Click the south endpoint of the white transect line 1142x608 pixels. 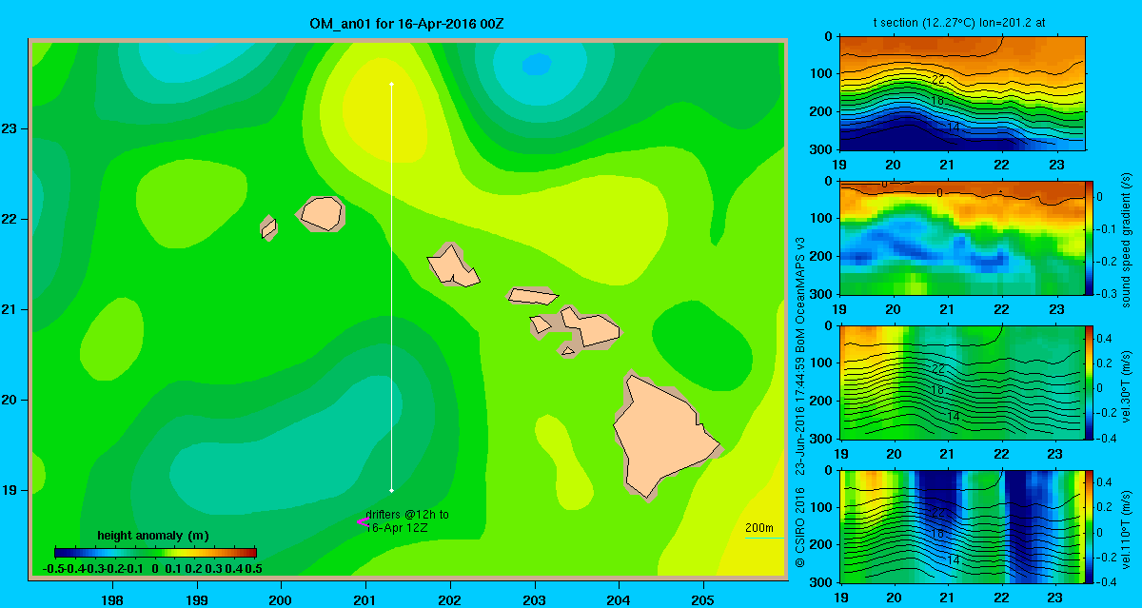click(391, 491)
